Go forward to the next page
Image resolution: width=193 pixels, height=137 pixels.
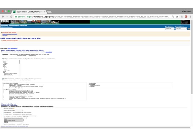(x=7, y=17)
